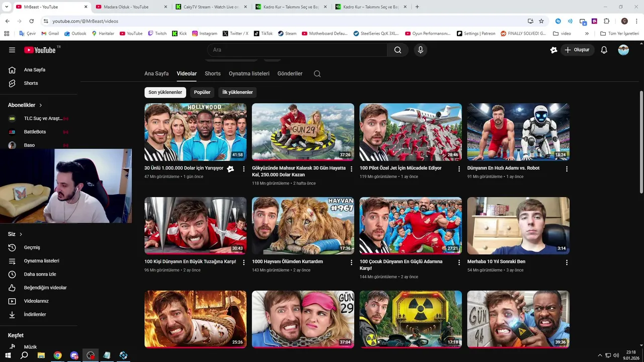Bookmark this page with the star
Image resolution: width=644 pixels, height=362 pixels.
(x=541, y=21)
